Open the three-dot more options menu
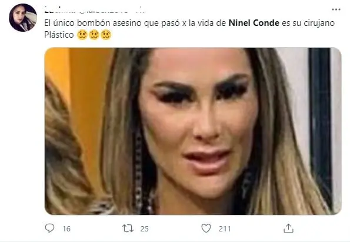 [x=336, y=9]
